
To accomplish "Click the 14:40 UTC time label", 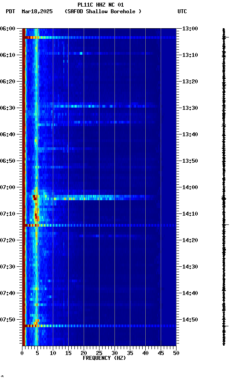I will pyautogui.click(x=190, y=293).
